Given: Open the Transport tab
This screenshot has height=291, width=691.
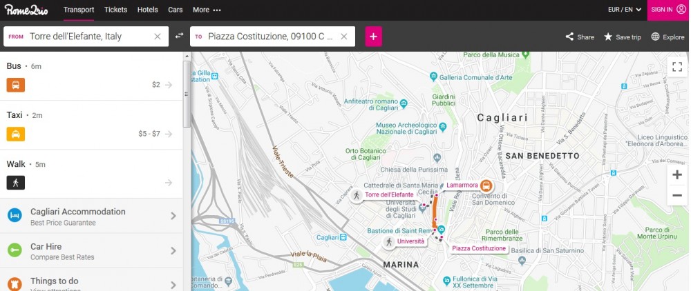Looking at the screenshot, I should [x=79, y=10].
